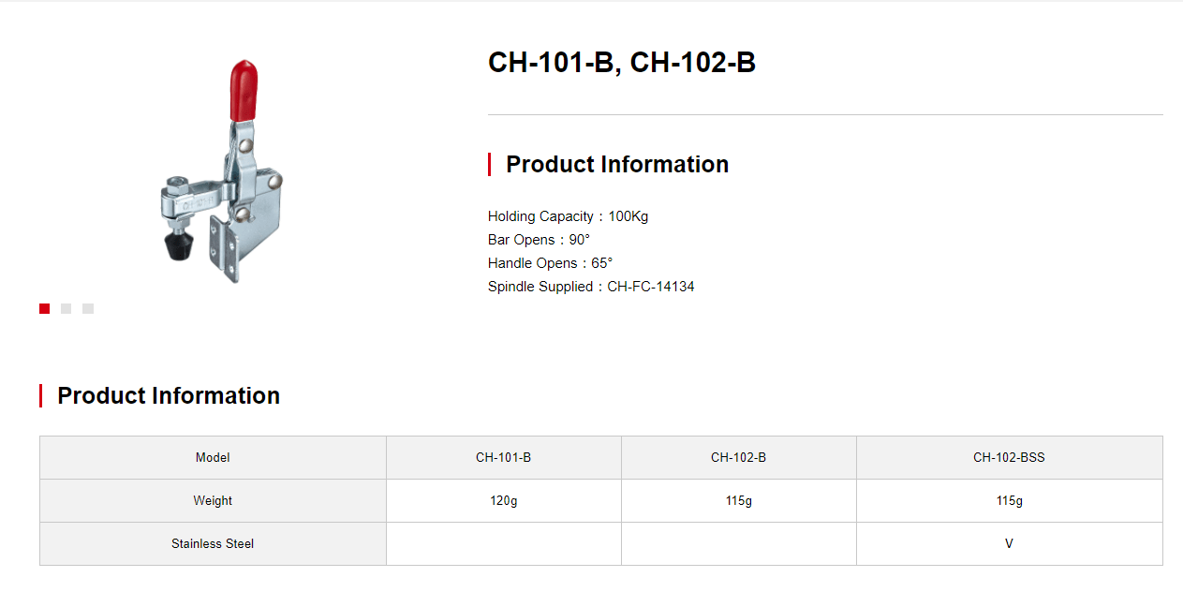This screenshot has height=592, width=1183.
Task: Switch to the second image carousel dot
Action: (x=66, y=308)
